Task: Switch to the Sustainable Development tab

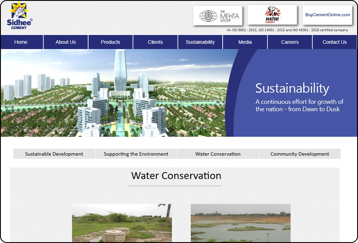Action: point(54,154)
